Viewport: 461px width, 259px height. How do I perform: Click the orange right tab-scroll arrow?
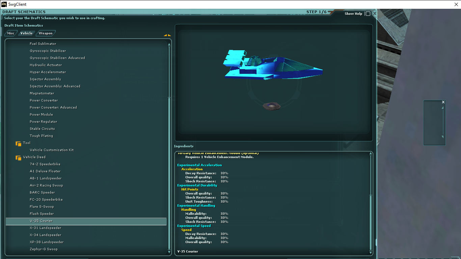(x=169, y=35)
